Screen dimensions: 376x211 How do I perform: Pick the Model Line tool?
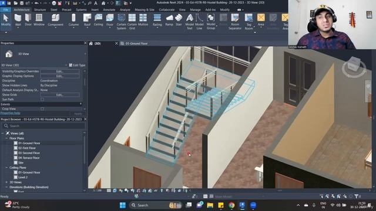[x=199, y=22]
